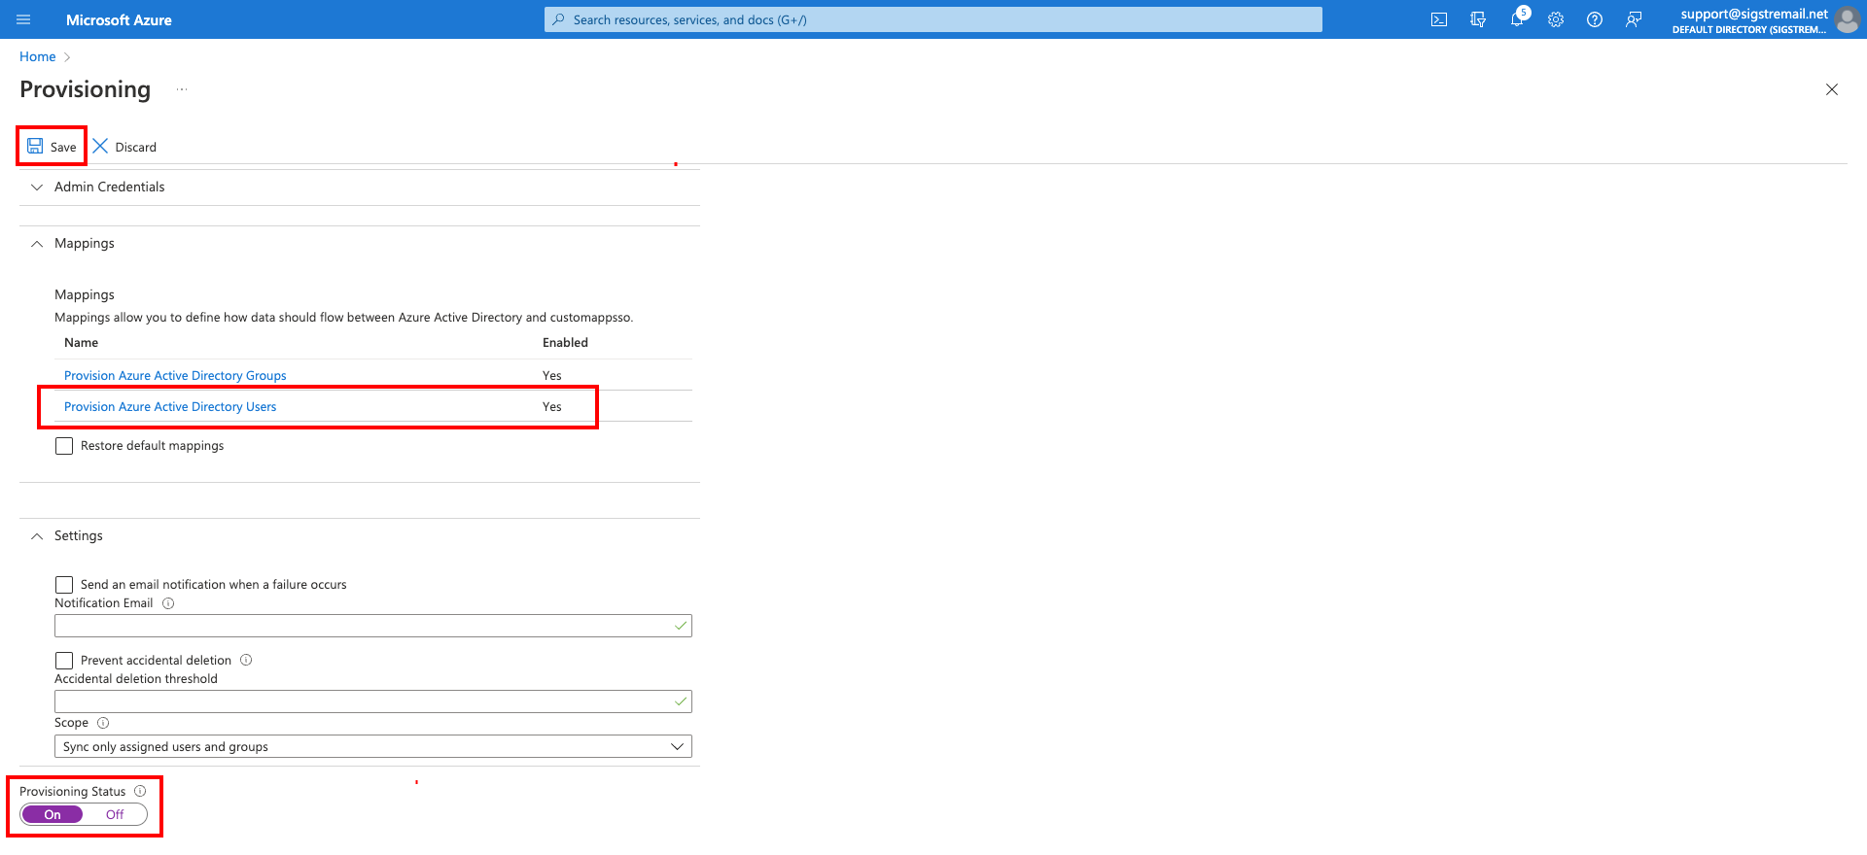Check Prevent accidental deletion
The height and width of the screenshot is (855, 1867).
tap(64, 661)
